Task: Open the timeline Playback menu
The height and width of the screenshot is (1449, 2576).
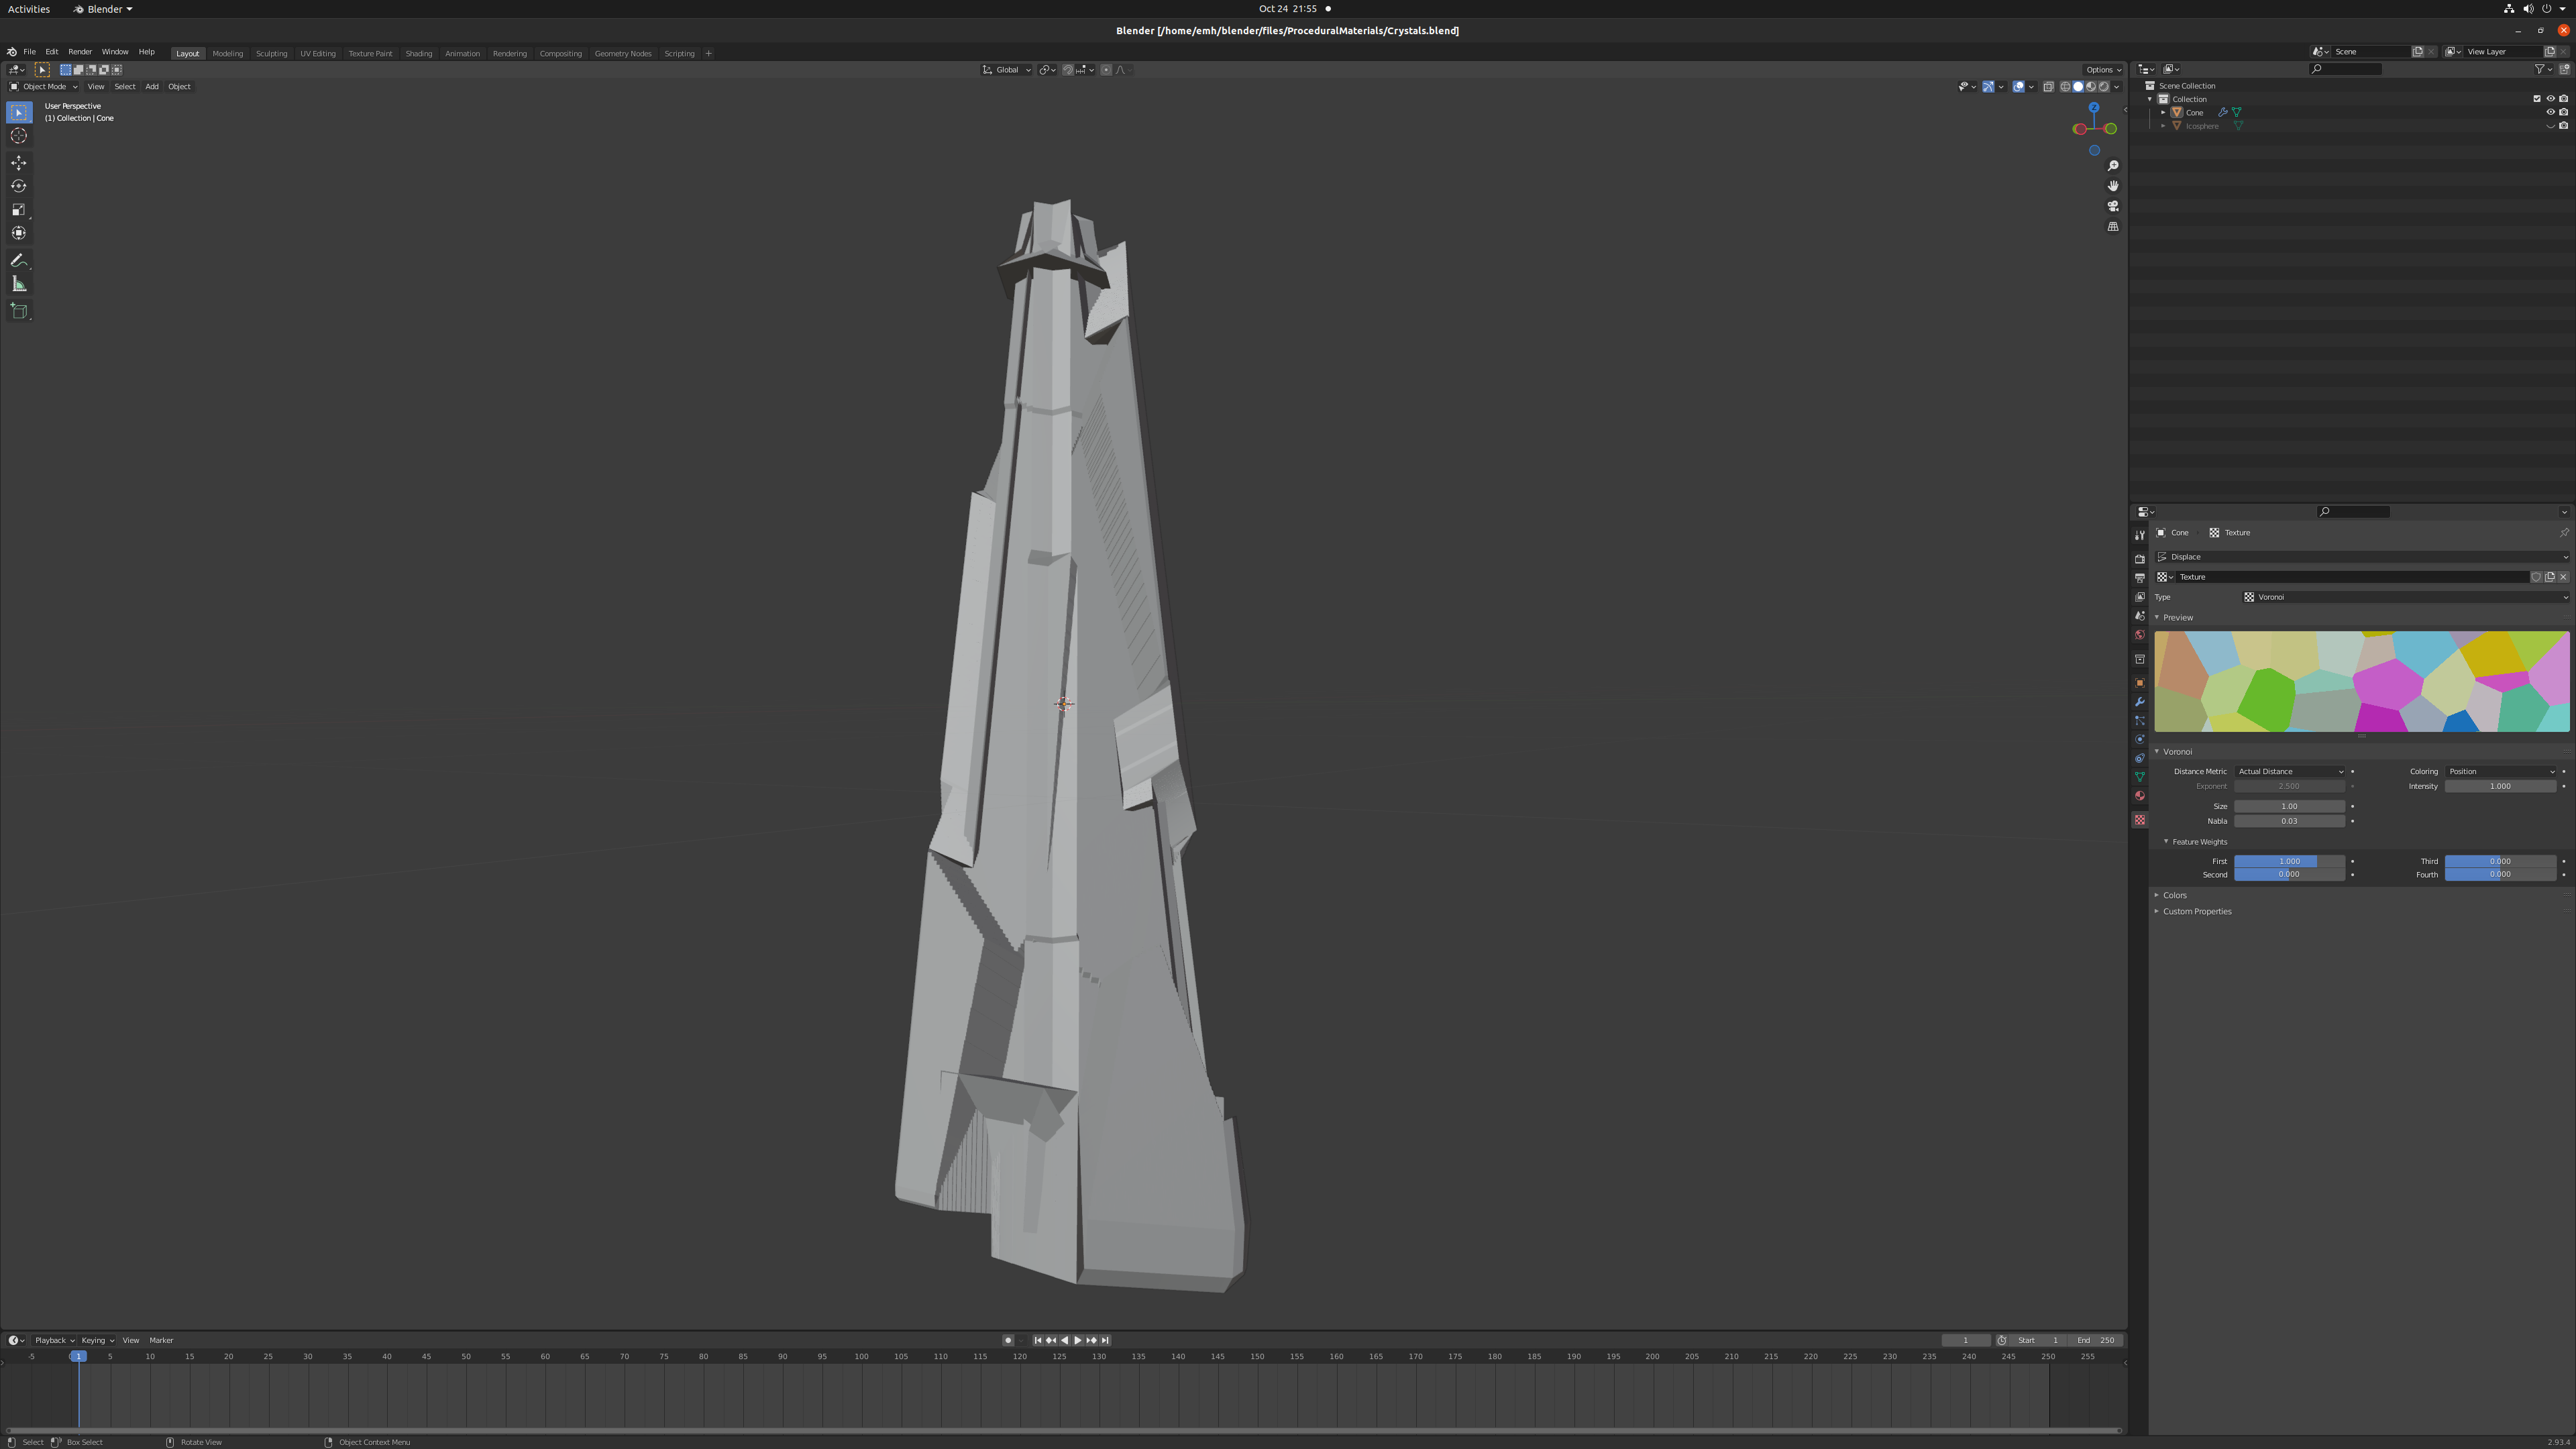Action: click(x=54, y=1340)
